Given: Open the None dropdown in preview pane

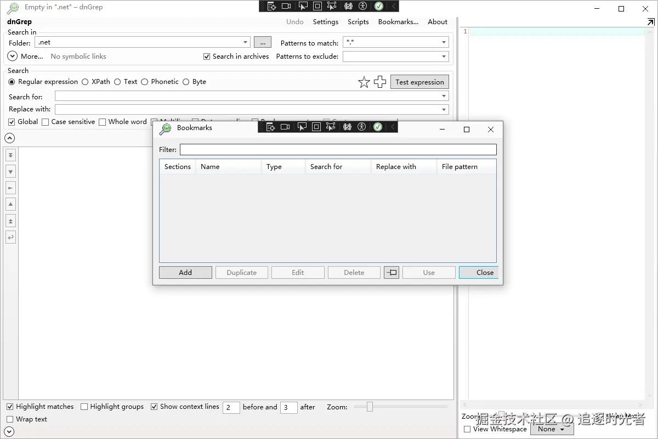Looking at the screenshot, I should 552,429.
